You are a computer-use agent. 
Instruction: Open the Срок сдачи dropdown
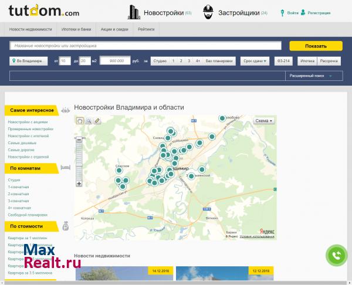pos(255,61)
